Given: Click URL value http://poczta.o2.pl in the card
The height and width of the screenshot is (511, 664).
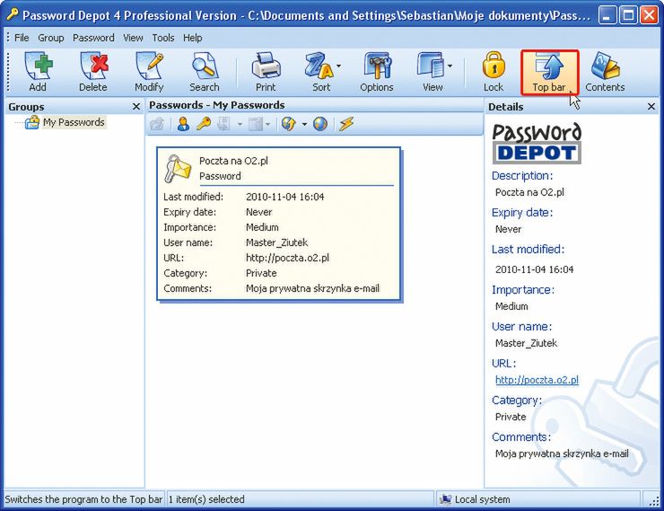Looking at the screenshot, I should [x=287, y=258].
